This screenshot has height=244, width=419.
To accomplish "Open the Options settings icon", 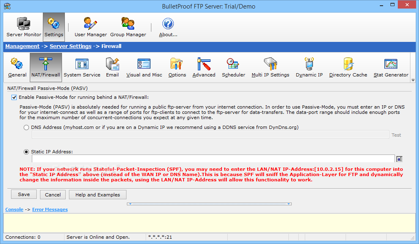I will [177, 68].
